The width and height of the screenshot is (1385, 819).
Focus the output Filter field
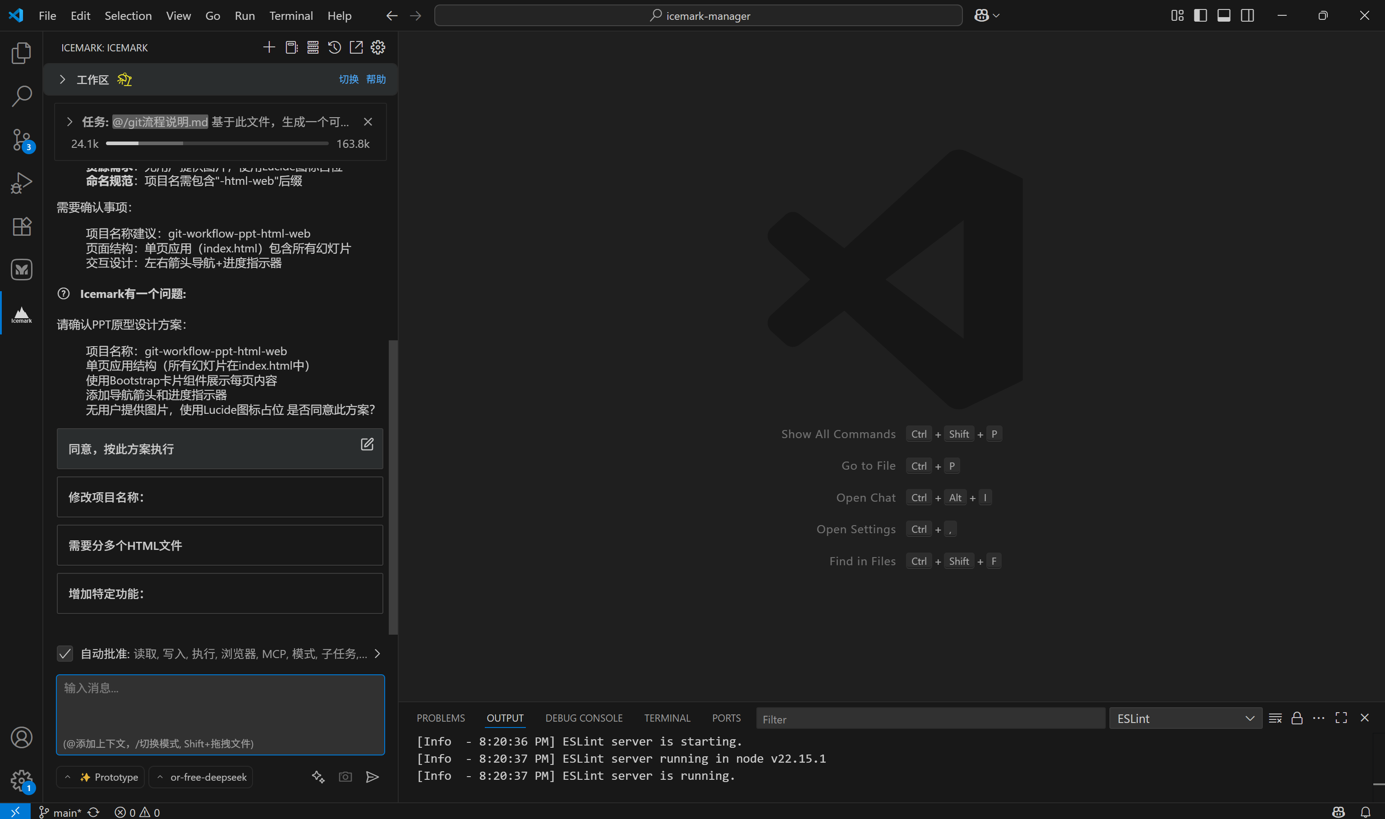[930, 718]
